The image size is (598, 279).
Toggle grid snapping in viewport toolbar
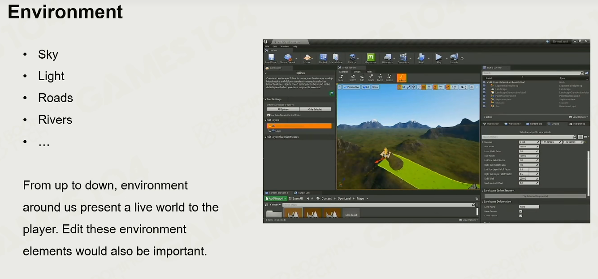pos(424,87)
